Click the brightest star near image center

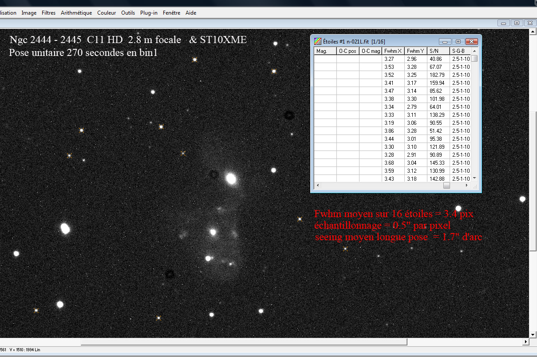pyautogui.click(x=231, y=178)
